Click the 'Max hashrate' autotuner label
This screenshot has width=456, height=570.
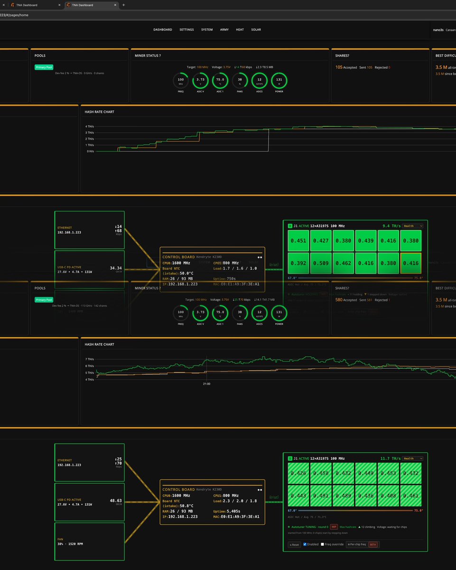coord(347,527)
